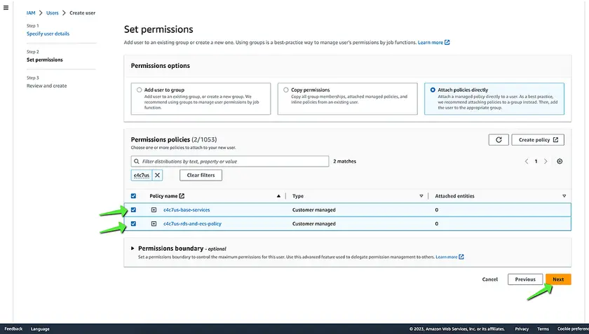Click 'Customer managed' in the c4c7us-base-services row
Viewport: 589px width, 334px height.
[x=313, y=210]
